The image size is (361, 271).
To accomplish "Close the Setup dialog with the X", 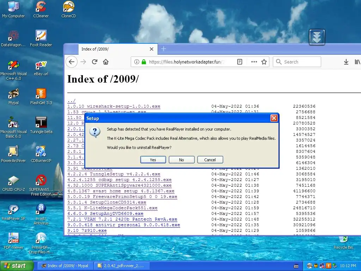I will [x=274, y=118].
